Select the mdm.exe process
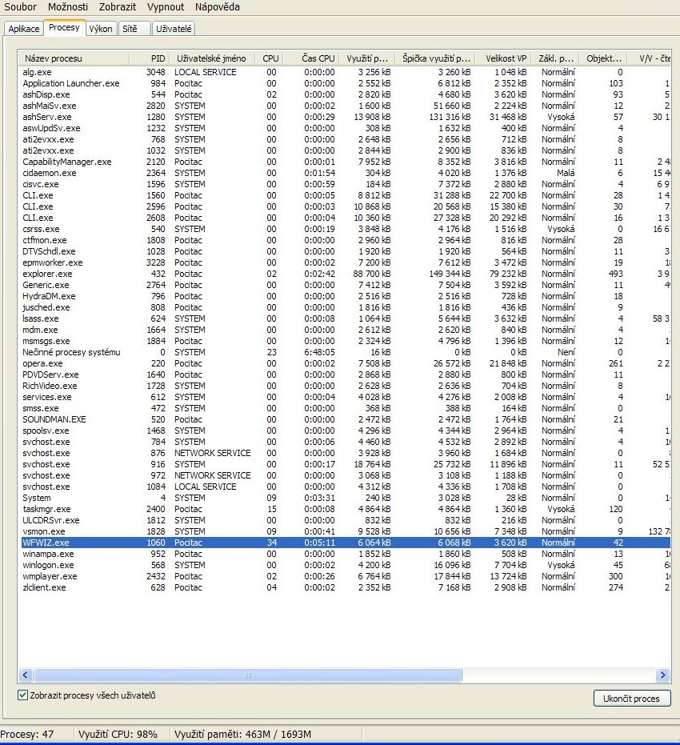Screen dimensions: 680x745 coord(346,330)
